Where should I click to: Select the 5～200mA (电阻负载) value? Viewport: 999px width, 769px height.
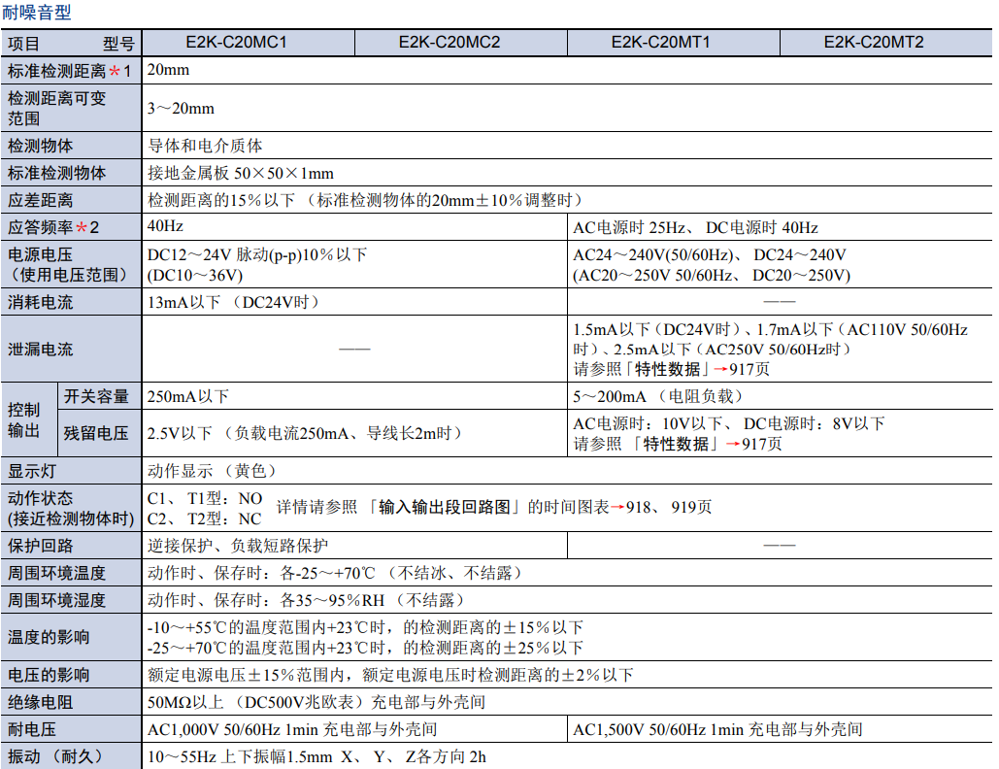coord(659,396)
